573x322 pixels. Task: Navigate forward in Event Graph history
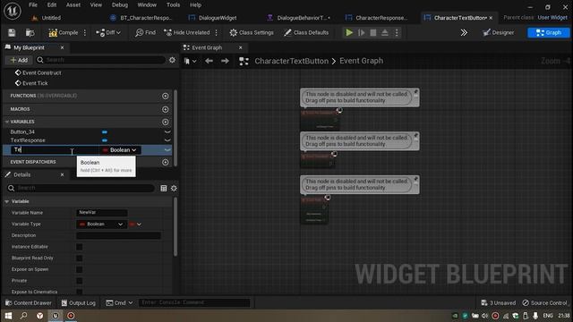pyautogui.click(x=225, y=61)
